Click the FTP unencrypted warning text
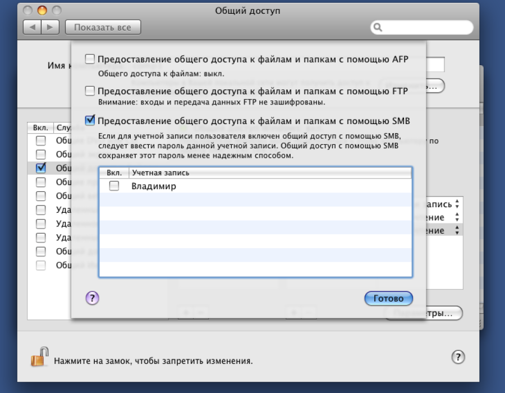 click(212, 102)
